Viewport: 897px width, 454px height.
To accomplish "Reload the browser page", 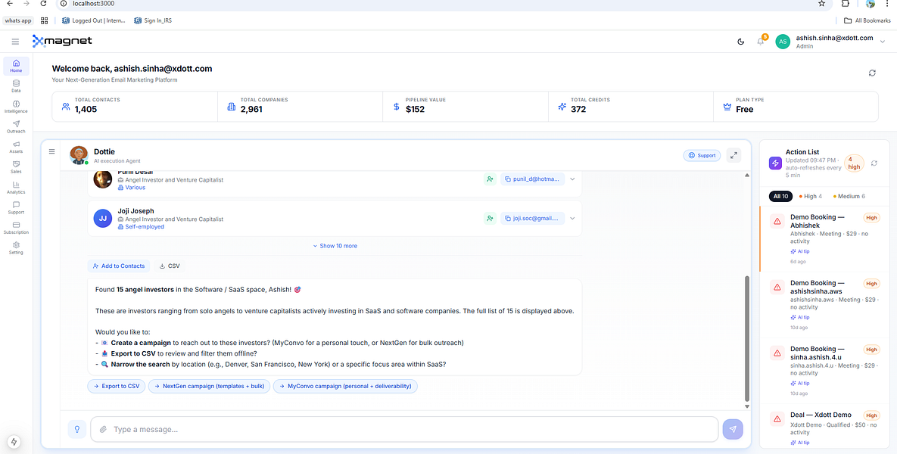I will point(44,4).
